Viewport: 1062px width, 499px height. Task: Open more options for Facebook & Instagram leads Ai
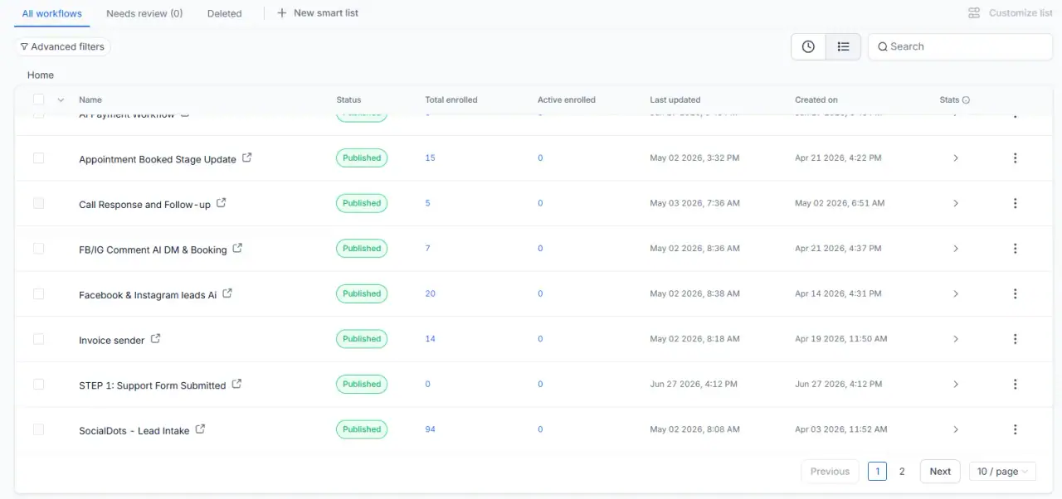click(1015, 293)
